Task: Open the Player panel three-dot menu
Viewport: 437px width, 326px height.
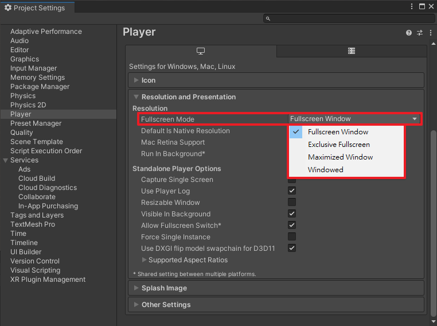Action: 431,33
